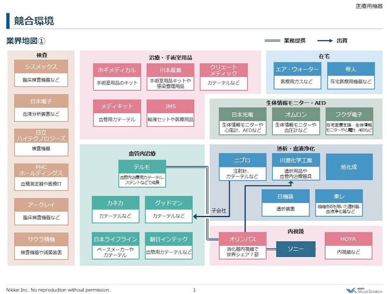
Task: Click the Nikkei Value Search logo
Action: tap(364, 290)
